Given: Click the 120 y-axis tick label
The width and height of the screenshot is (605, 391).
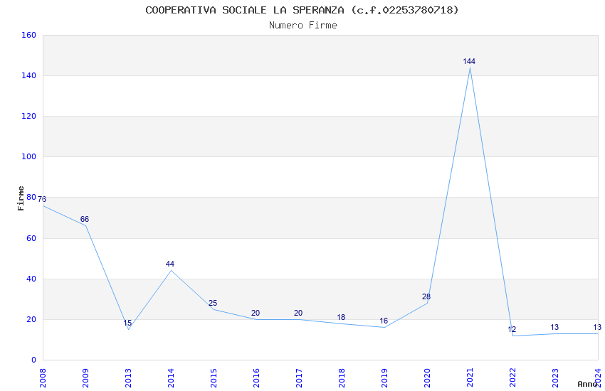Looking at the screenshot, I should tap(29, 116).
